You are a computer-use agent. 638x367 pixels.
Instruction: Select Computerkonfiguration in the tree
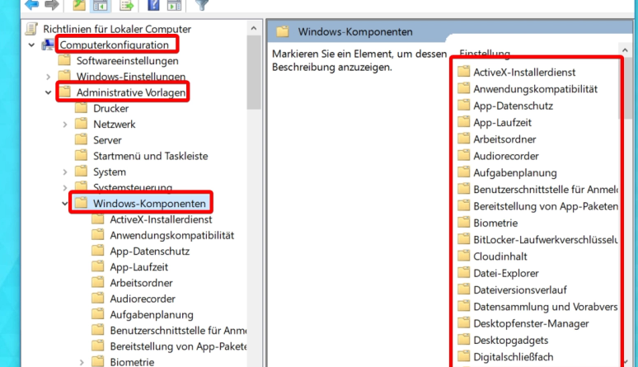point(114,45)
